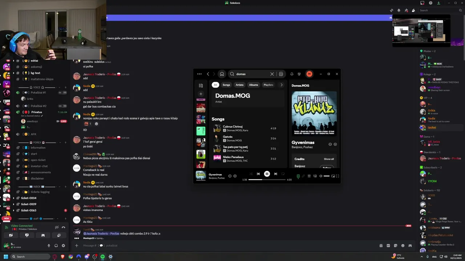Image resolution: width=465 pixels, height=261 pixels.
Task: Start an Activity in Discord
Action: 43,235
